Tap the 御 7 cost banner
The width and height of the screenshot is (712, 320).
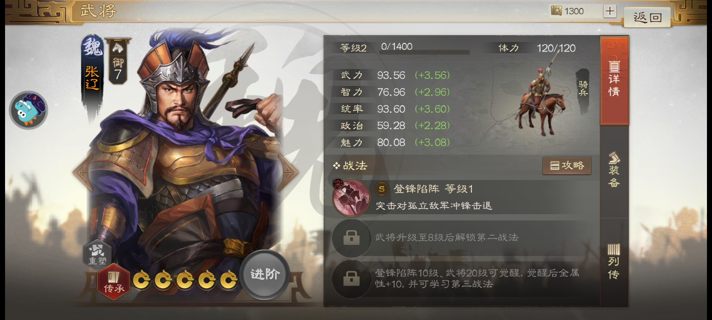pos(118,61)
